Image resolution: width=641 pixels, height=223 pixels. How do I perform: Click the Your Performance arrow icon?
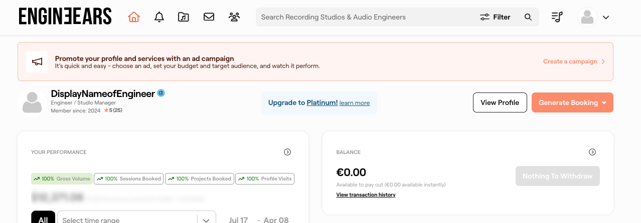click(x=287, y=152)
